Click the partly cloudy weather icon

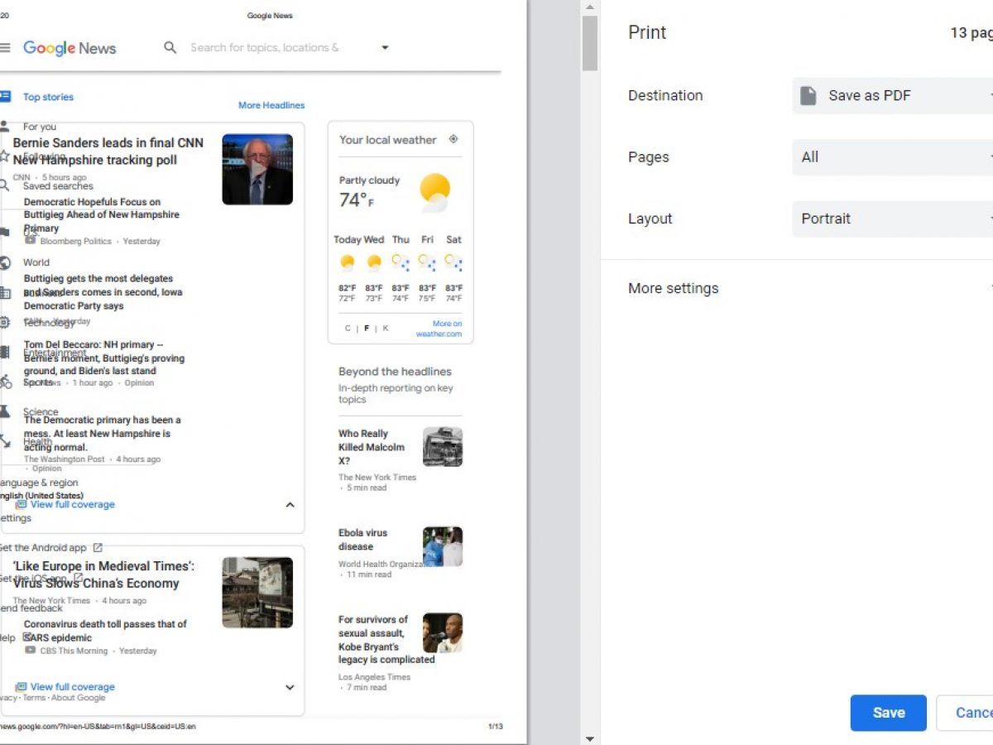coord(434,192)
